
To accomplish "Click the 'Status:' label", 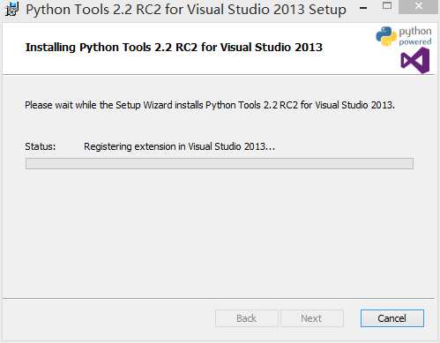I will pyautogui.click(x=41, y=146).
